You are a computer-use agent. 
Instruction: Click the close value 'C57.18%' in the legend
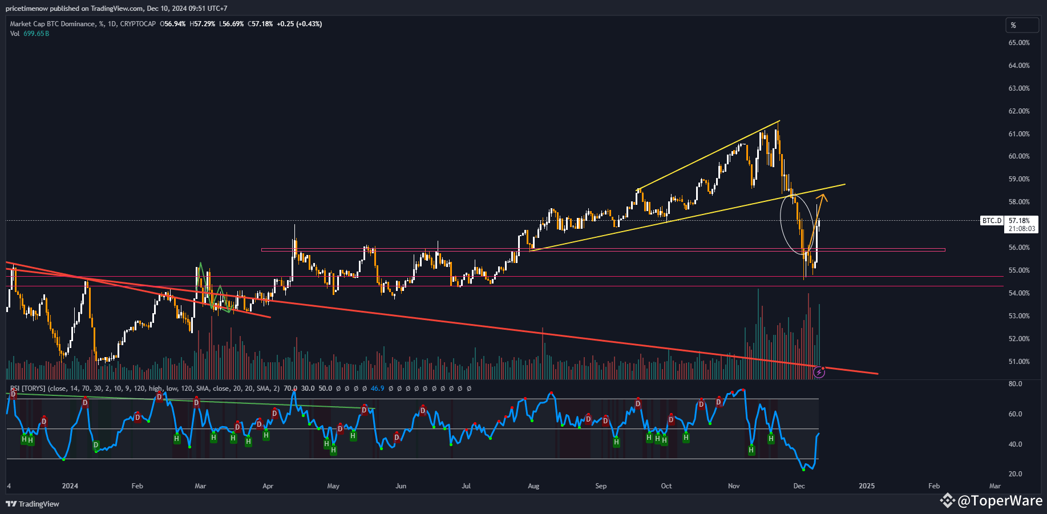tap(260, 24)
